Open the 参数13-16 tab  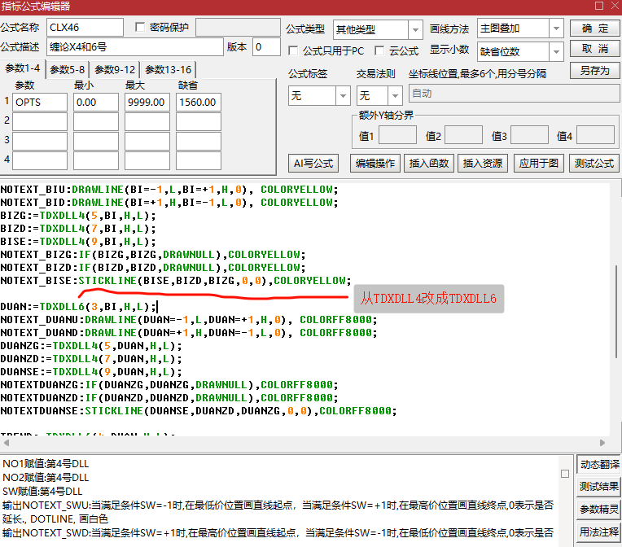pyautogui.click(x=169, y=70)
